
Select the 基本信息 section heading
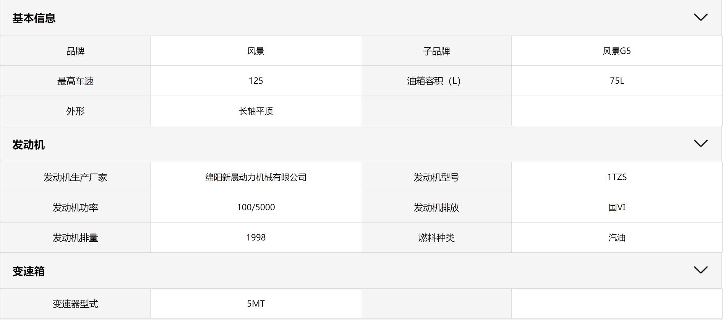coord(34,18)
